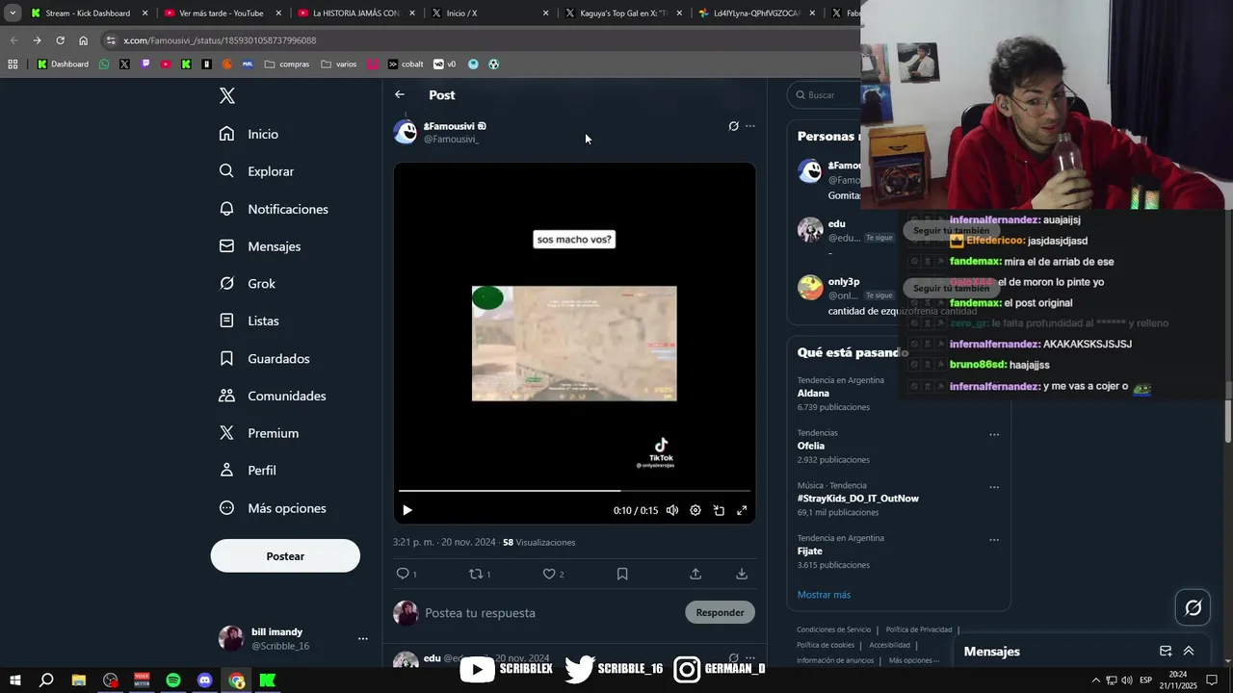Open more options for Fijate trend
The image size is (1233, 693).
994,540
